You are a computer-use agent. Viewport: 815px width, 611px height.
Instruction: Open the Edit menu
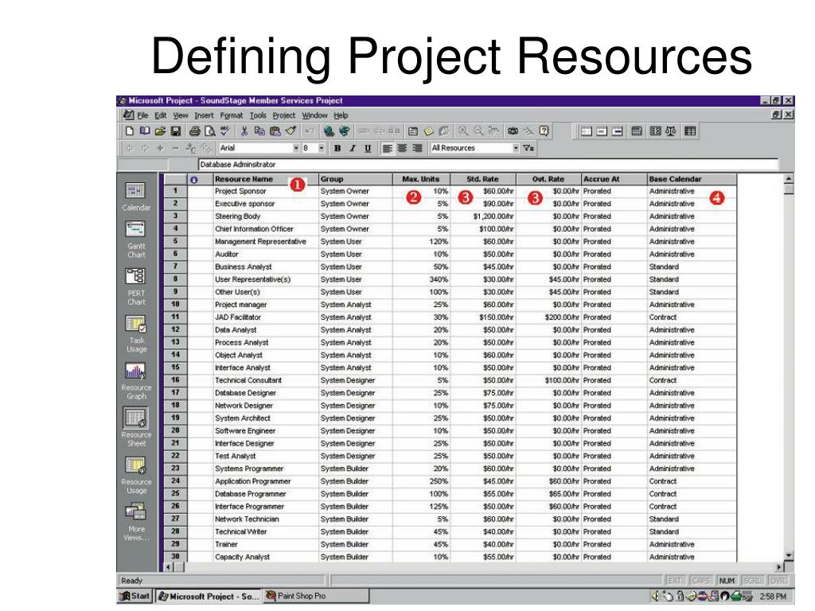pyautogui.click(x=161, y=115)
